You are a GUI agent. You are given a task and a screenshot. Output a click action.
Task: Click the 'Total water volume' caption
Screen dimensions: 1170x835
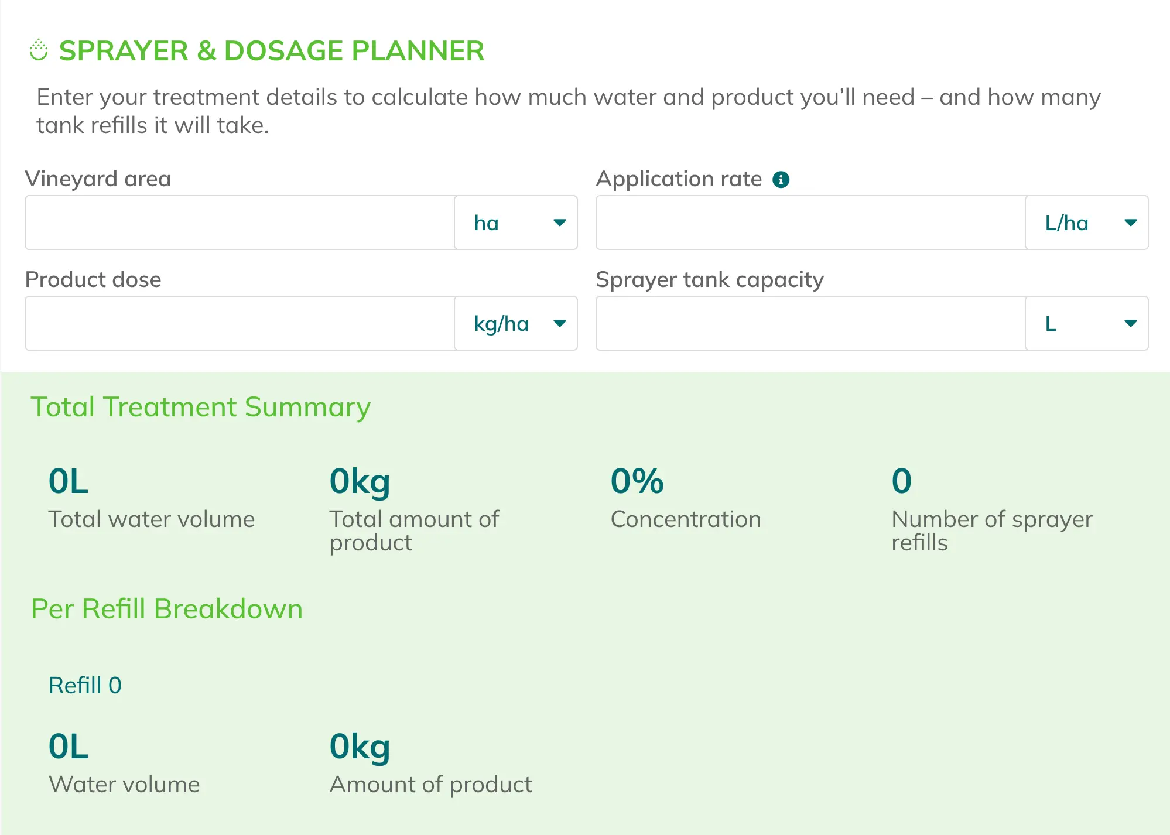coord(152,519)
